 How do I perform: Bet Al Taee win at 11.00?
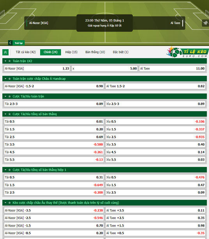172,68
